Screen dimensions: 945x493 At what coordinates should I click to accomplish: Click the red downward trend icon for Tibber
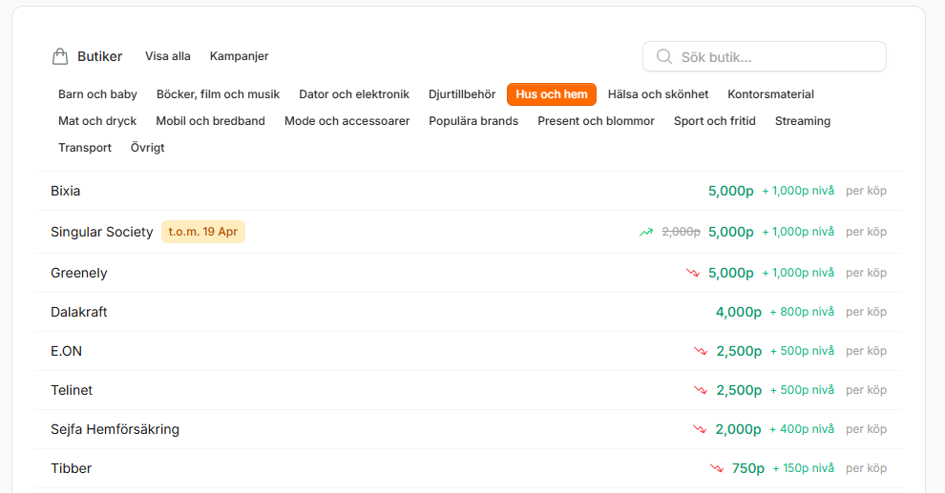[717, 468]
